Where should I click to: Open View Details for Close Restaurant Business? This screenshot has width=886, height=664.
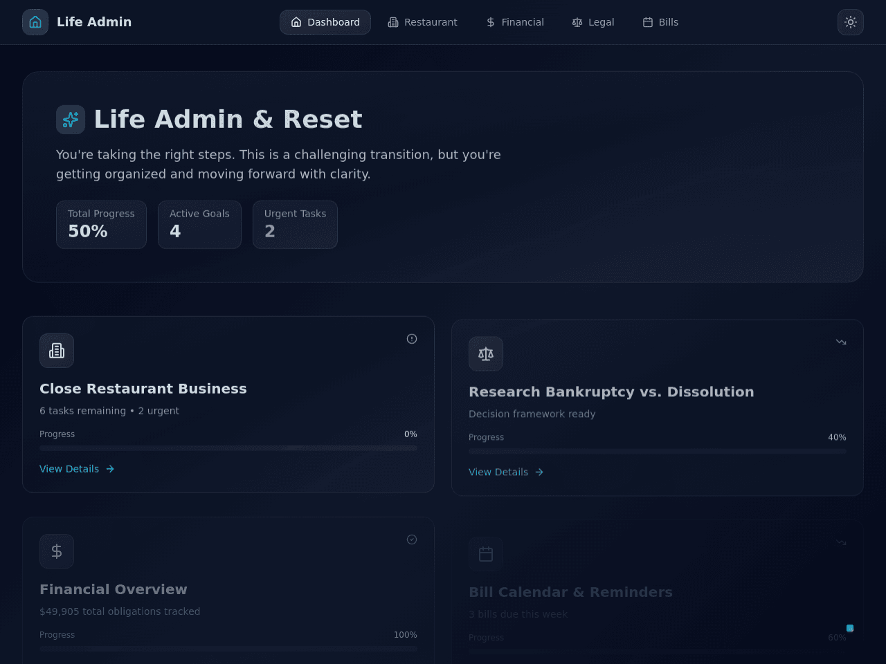click(77, 469)
